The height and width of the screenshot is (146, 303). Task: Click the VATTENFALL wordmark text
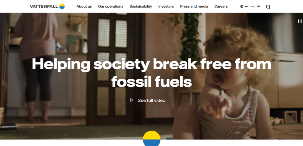pos(44,6)
